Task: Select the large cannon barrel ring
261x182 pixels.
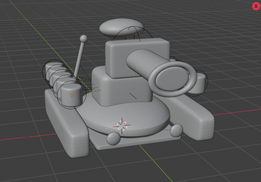Action: pyautogui.click(x=173, y=79)
